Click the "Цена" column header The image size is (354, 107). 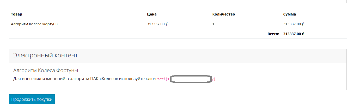pos(152,14)
